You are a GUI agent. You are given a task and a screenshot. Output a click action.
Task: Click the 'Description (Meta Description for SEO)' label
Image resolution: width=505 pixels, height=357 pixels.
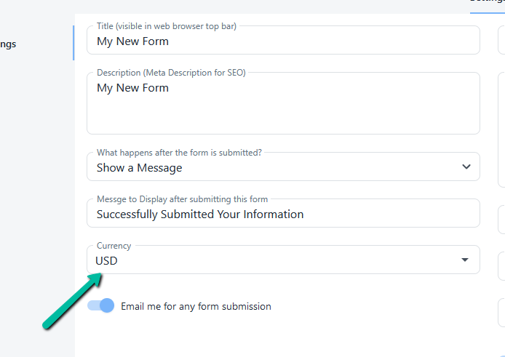click(171, 73)
